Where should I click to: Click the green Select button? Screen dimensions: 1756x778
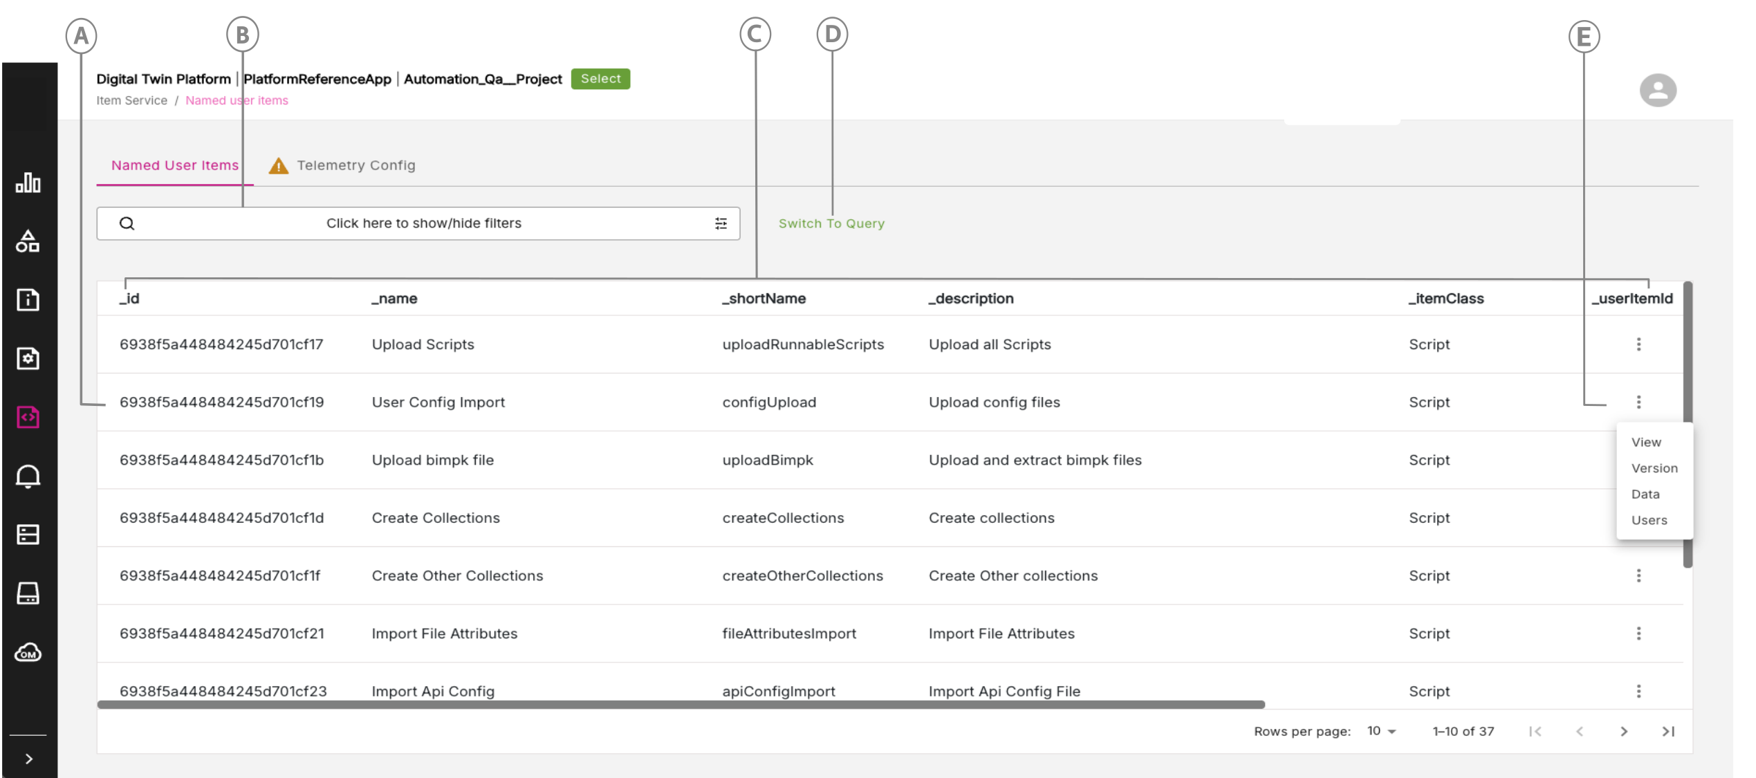600,79
